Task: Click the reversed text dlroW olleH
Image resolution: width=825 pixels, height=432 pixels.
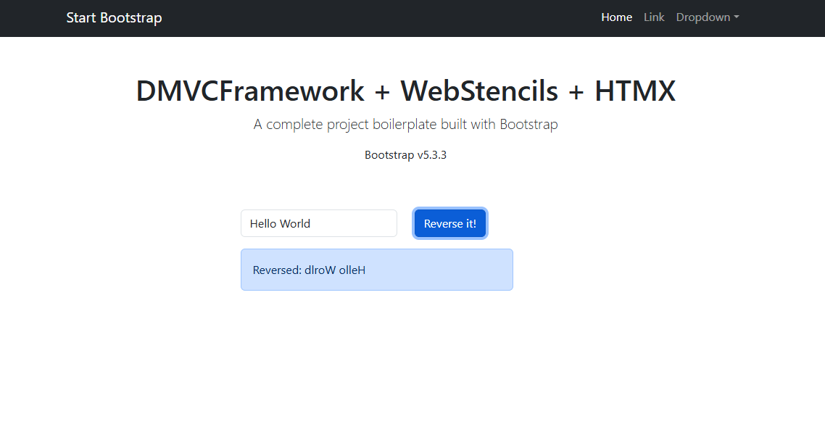Action: pos(334,270)
